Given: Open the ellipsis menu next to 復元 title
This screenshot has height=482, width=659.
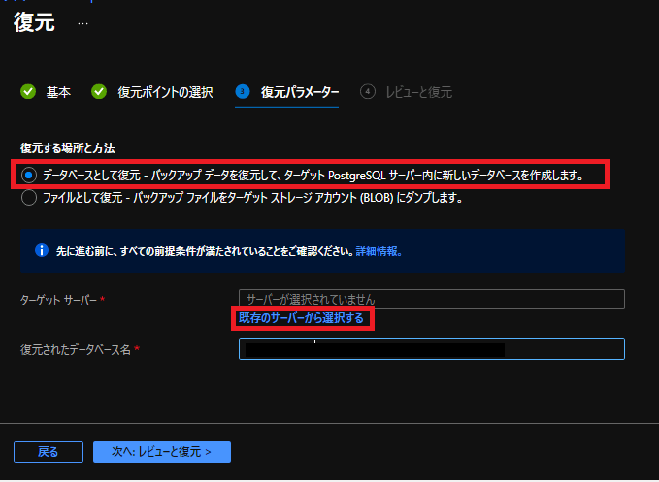Looking at the screenshot, I should 82,23.
